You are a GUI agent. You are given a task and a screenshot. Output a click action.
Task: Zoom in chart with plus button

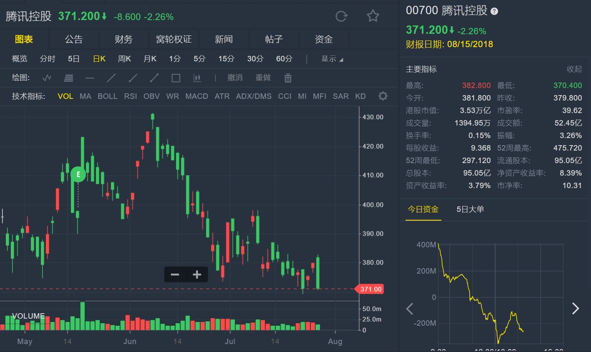[x=197, y=274]
